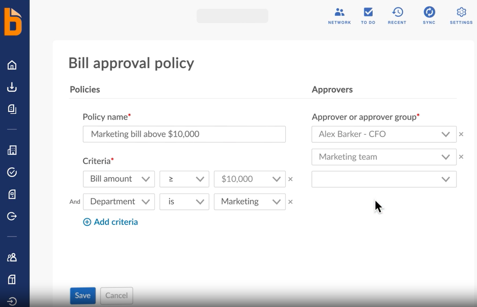The image size is (477, 307).
Task: Click the Criteria label
Action: pos(98,161)
